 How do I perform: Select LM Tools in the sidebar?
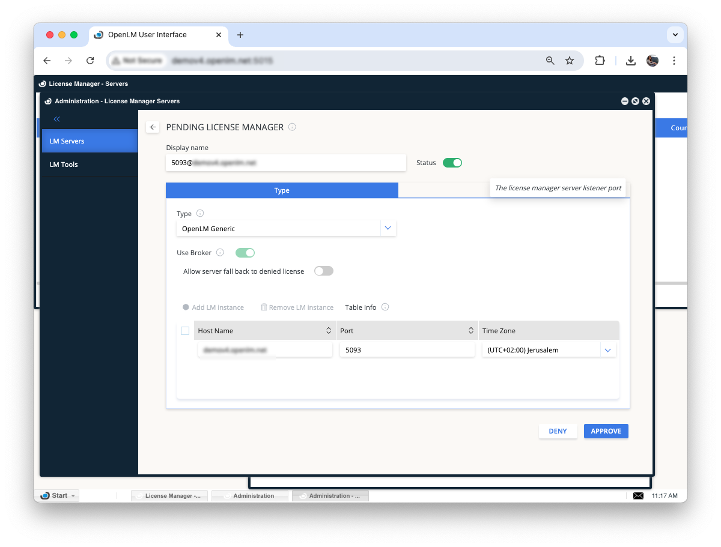pyautogui.click(x=64, y=165)
